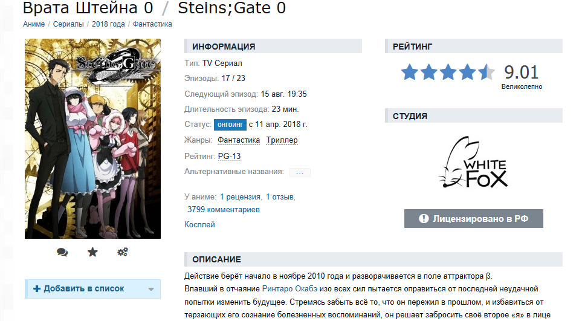Click the Steins;Gate 0 poster image
Viewport: 582px width, 321px height.
[92, 138]
